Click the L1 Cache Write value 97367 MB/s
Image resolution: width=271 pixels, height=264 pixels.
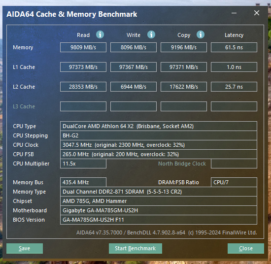tap(134, 67)
